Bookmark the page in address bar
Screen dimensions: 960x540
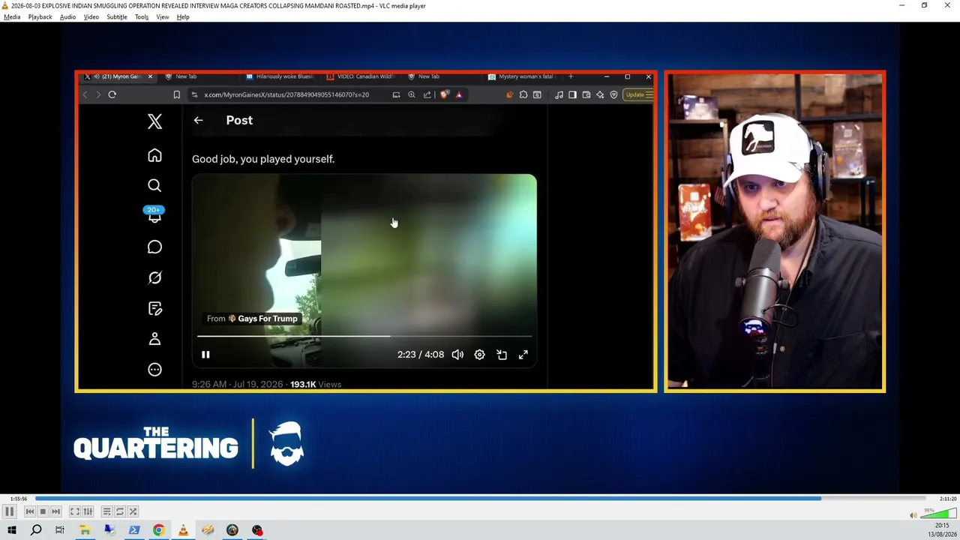click(176, 94)
